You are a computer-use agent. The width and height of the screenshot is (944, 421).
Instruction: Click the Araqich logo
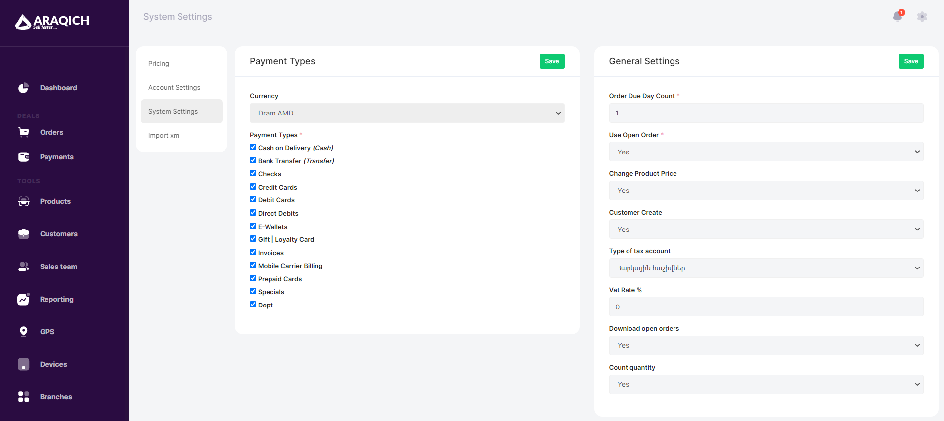(x=52, y=22)
